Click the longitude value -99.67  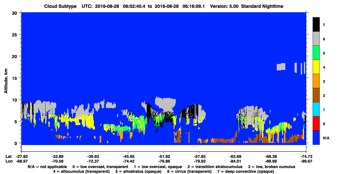coord(306,161)
